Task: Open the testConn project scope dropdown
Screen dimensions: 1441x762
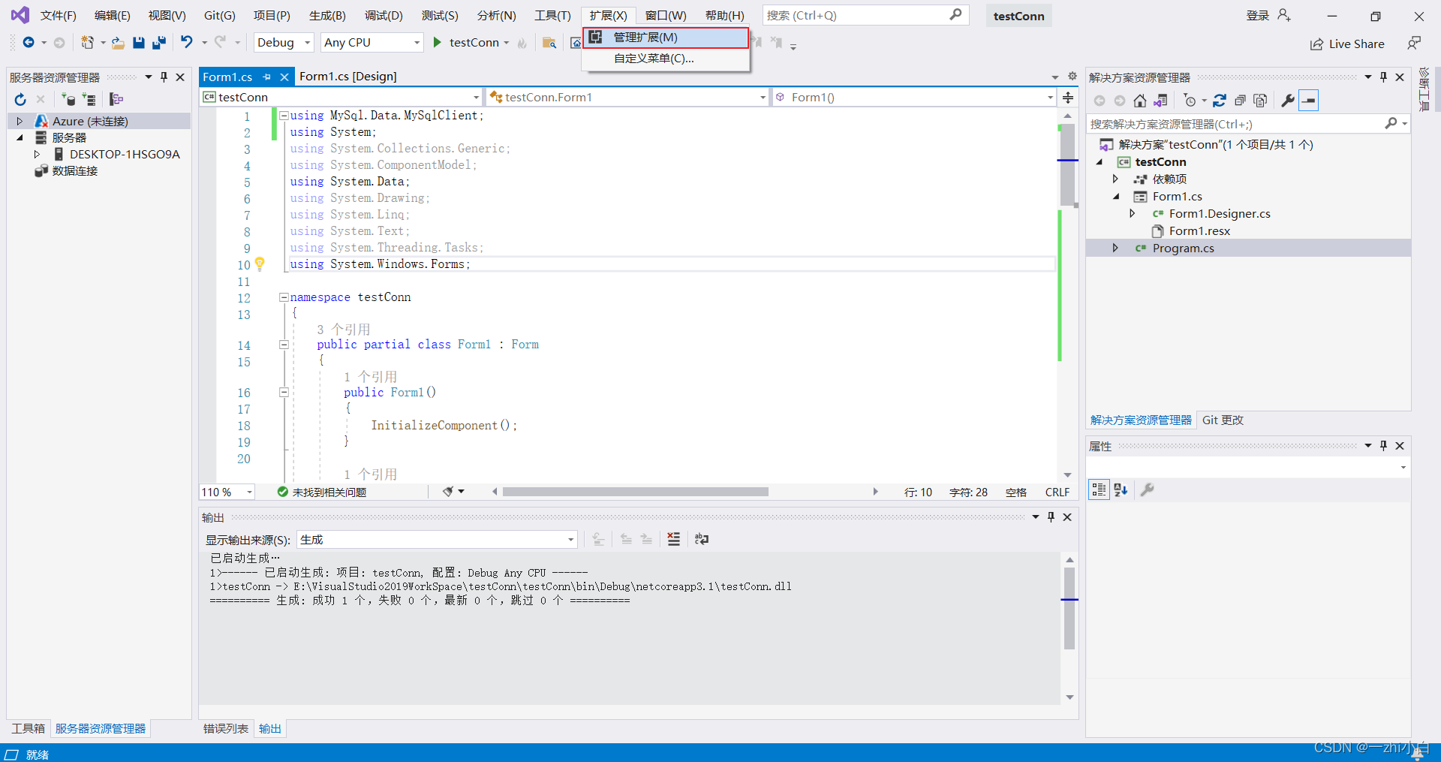Action: click(x=341, y=98)
